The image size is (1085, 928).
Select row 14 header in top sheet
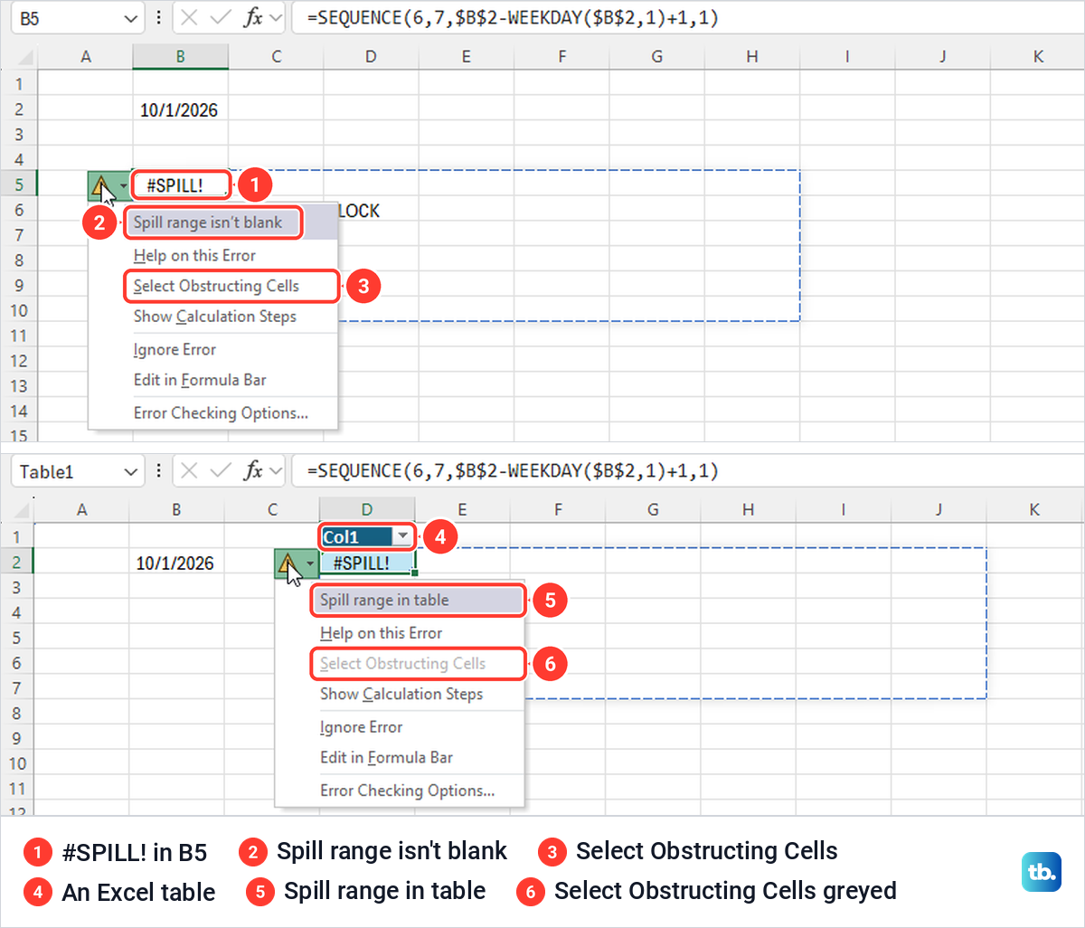coord(20,411)
